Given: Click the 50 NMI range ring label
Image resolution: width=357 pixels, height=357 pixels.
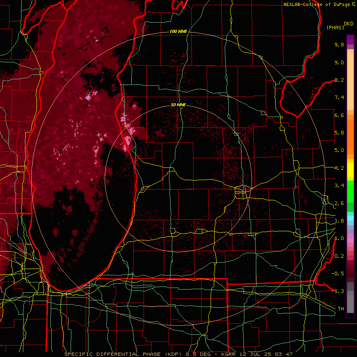Looking at the screenshot, I should point(178,105).
